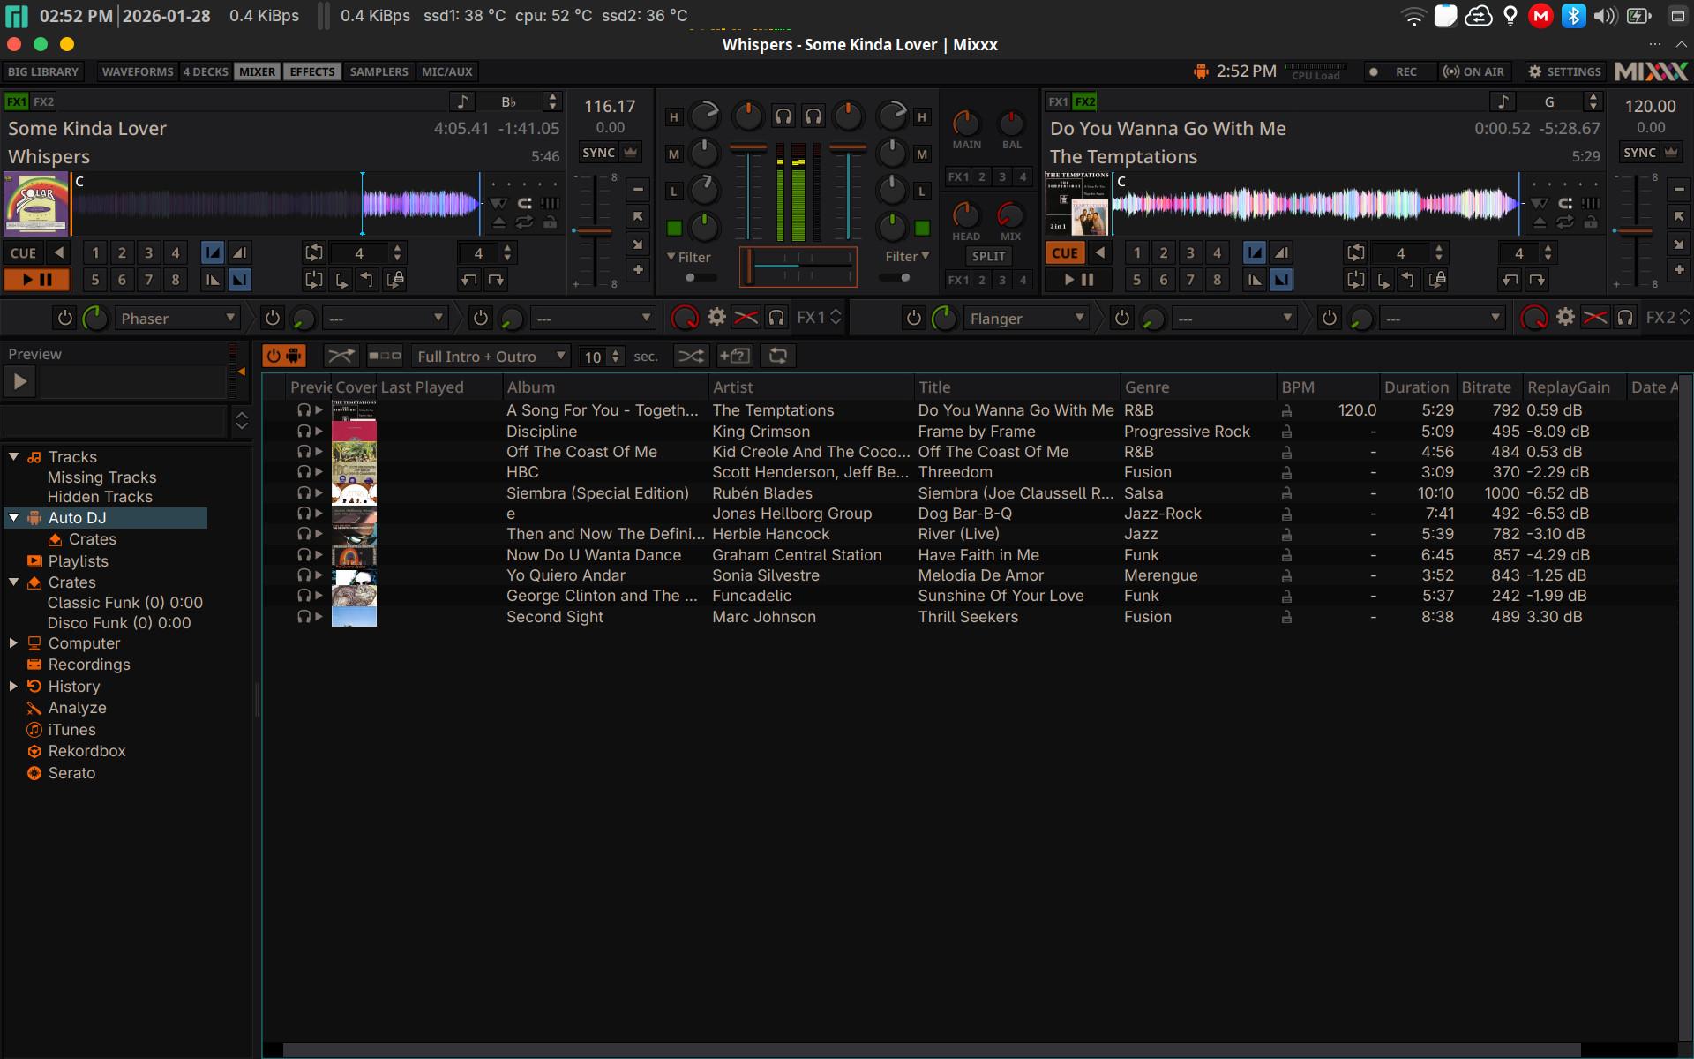This screenshot has width=1694, height=1059.
Task: Click the FX1 unit settings gear icon
Action: pyautogui.click(x=716, y=317)
